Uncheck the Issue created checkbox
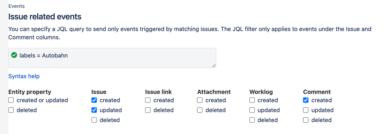Viewport: 387px width, 134px height. pos(94,100)
